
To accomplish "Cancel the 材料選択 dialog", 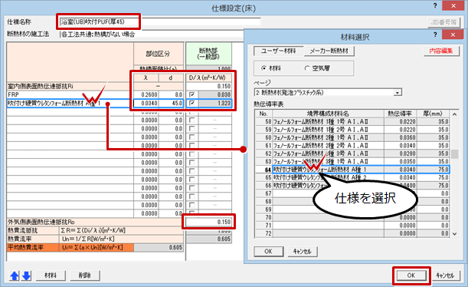I will coord(303,252).
